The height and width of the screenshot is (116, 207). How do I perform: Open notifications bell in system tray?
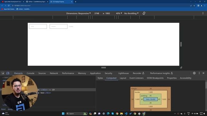[204, 114]
